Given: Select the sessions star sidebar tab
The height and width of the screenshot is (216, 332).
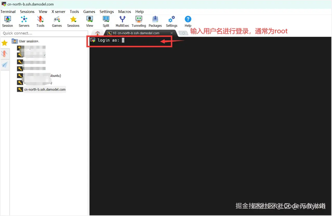Looking at the screenshot, I should pyautogui.click(x=5, y=43).
